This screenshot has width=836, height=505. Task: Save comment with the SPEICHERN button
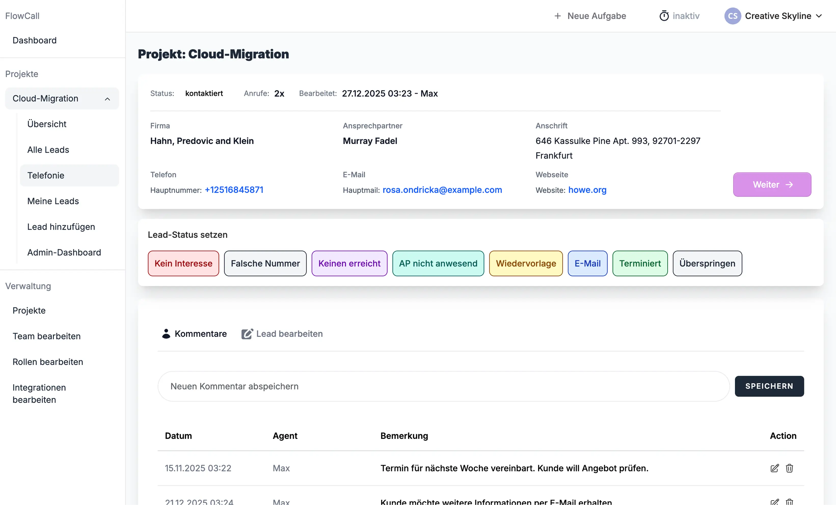point(769,386)
